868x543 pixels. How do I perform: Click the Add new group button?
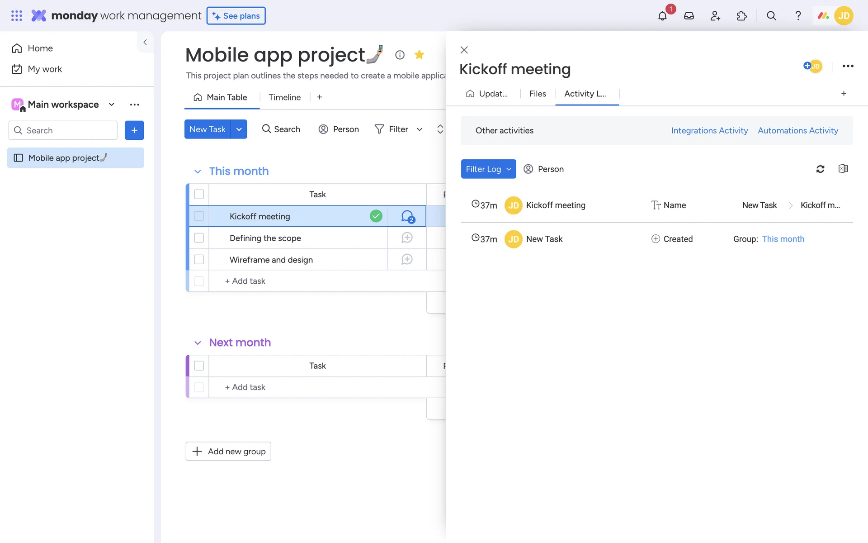pos(228,451)
